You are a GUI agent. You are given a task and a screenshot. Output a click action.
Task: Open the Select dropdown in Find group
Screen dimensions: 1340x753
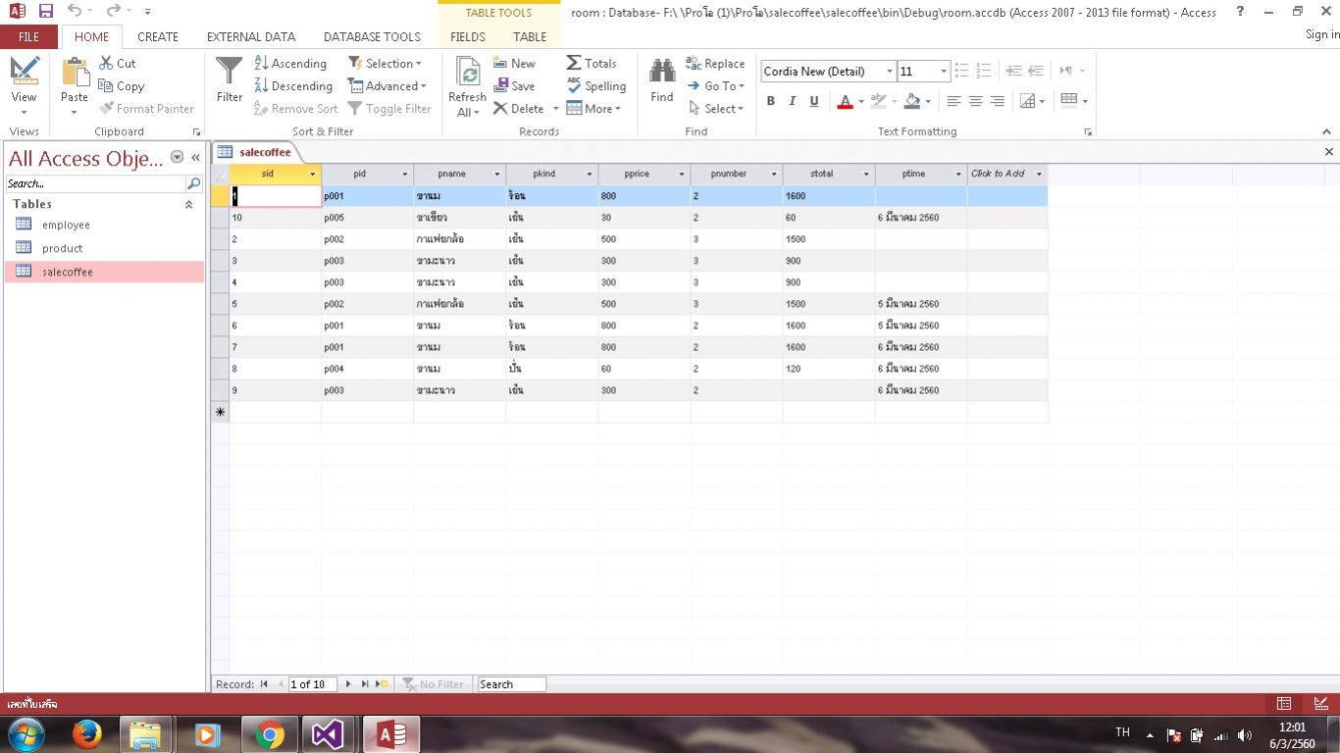(x=717, y=109)
